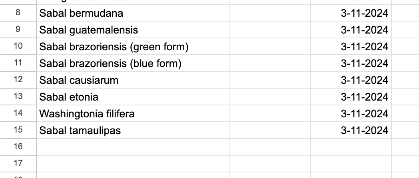Select row 17 header
The image size is (419, 178).
(x=18, y=164)
